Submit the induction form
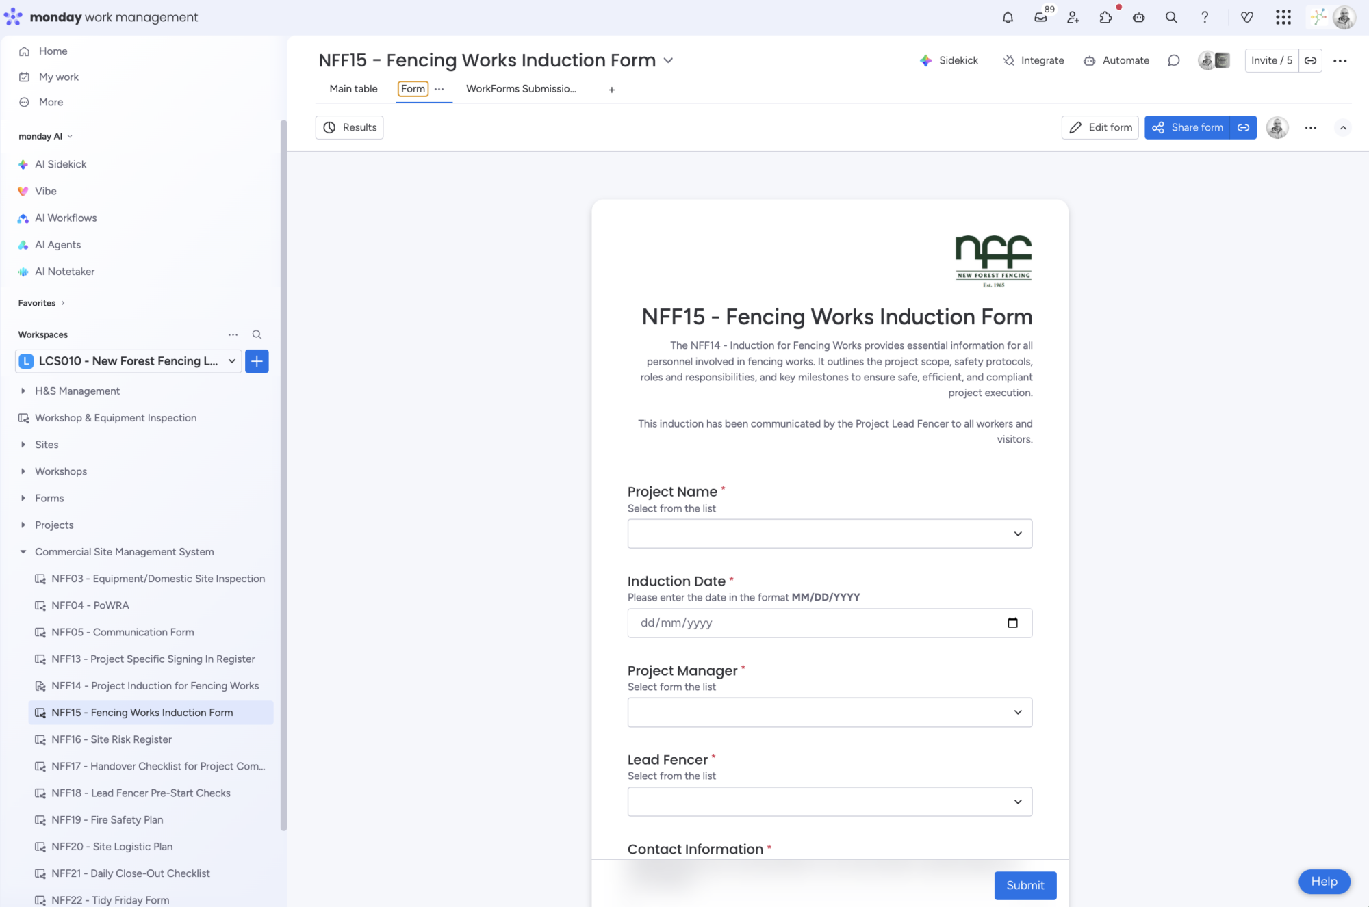The width and height of the screenshot is (1369, 907). (x=1025, y=885)
